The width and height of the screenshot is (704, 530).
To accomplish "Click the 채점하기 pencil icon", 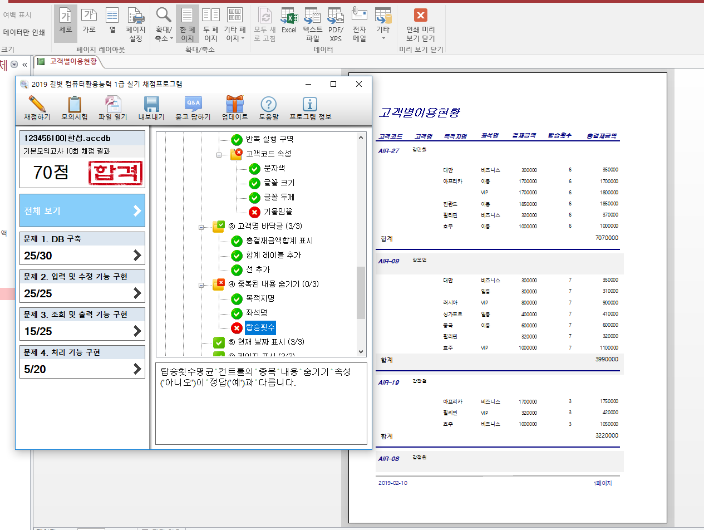I will click(x=37, y=105).
